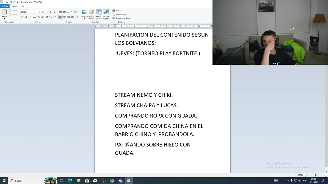Toggle superscript formatting
Viewport: 328px width, 184px height.
coord(43,17)
